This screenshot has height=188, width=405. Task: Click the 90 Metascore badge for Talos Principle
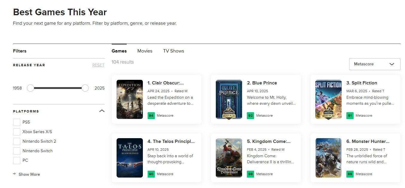[151, 174]
